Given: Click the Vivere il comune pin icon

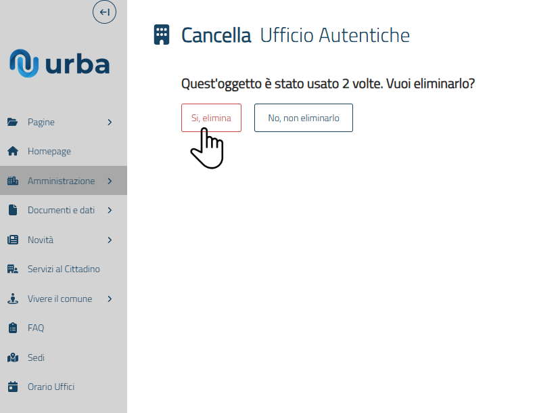Looking at the screenshot, I should [12, 299].
